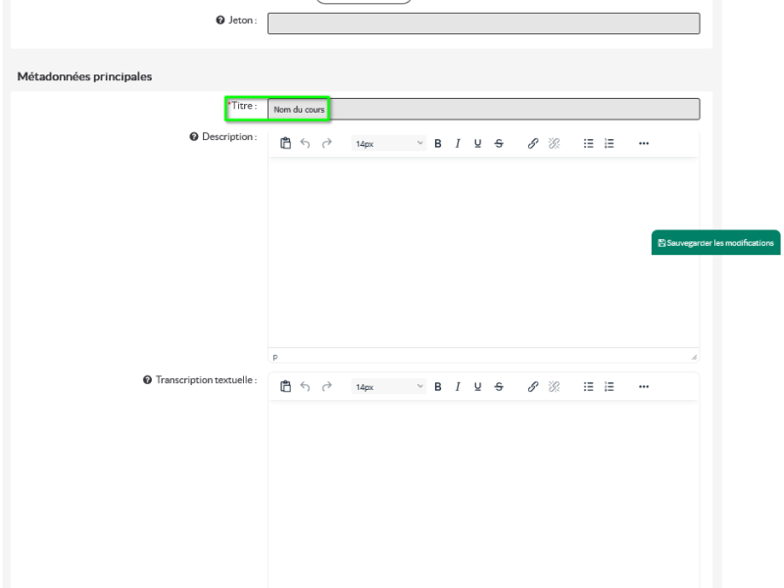Click the Titre field containing Nom du cours
The width and height of the screenshot is (784, 588).
(483, 109)
